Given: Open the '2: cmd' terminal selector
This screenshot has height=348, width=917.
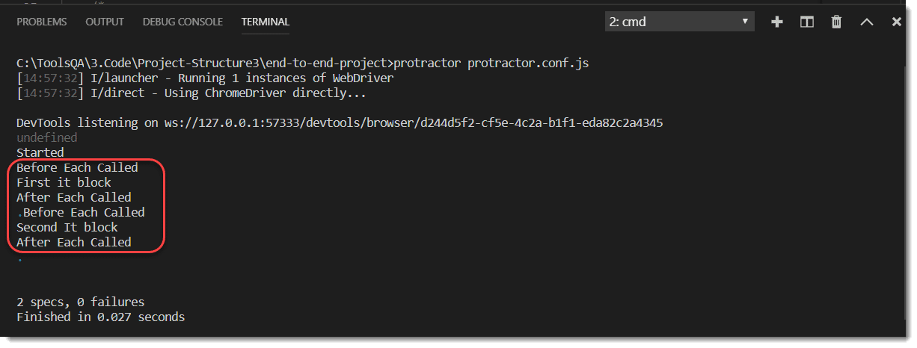Looking at the screenshot, I should click(680, 22).
